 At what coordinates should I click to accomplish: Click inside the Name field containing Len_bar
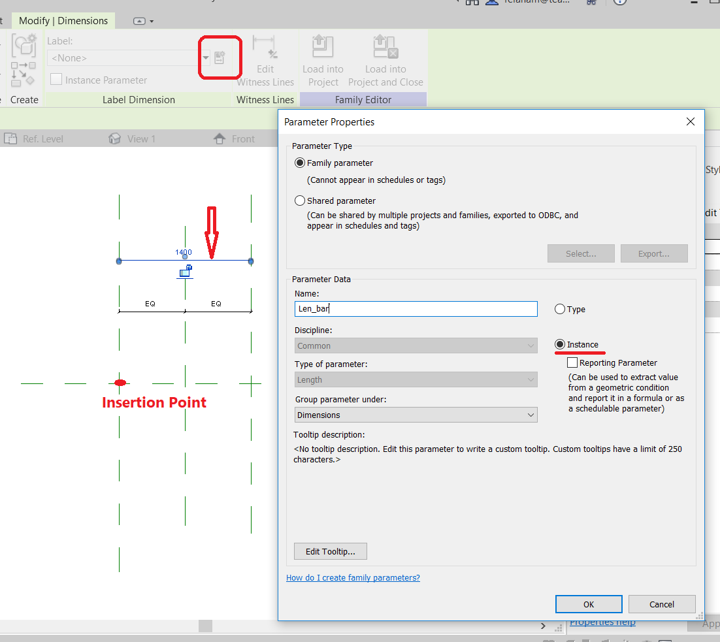pos(416,308)
